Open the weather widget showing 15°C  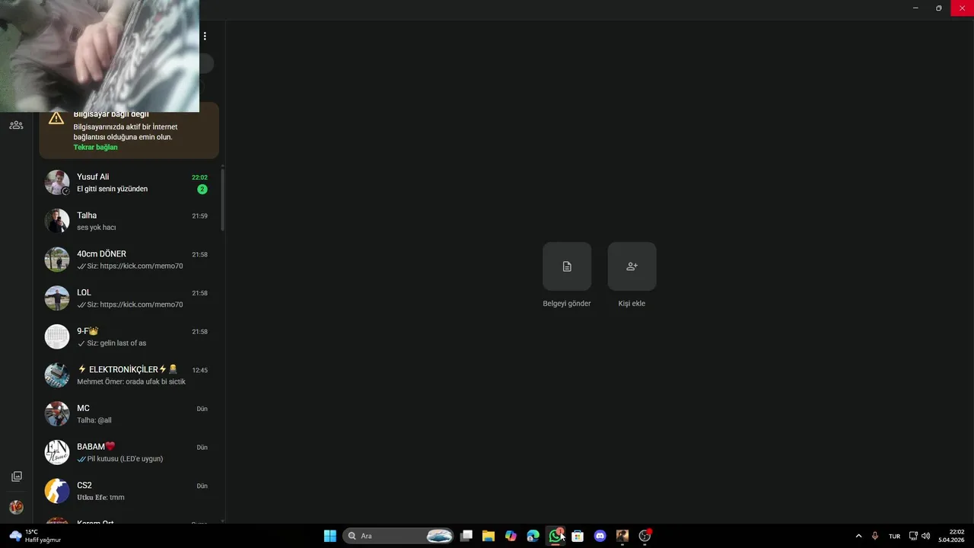[35, 536]
